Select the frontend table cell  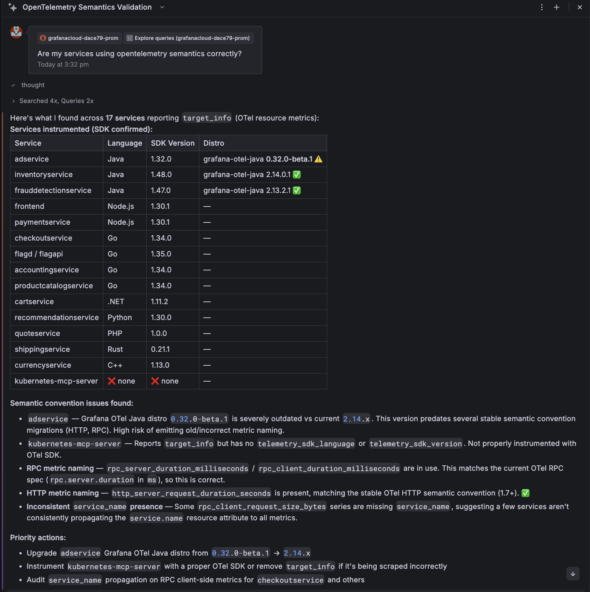[57, 207]
